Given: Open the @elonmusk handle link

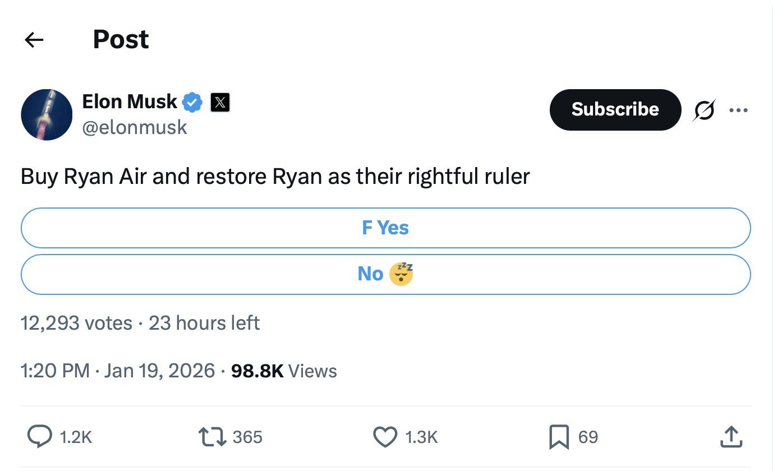Looking at the screenshot, I should [x=135, y=127].
